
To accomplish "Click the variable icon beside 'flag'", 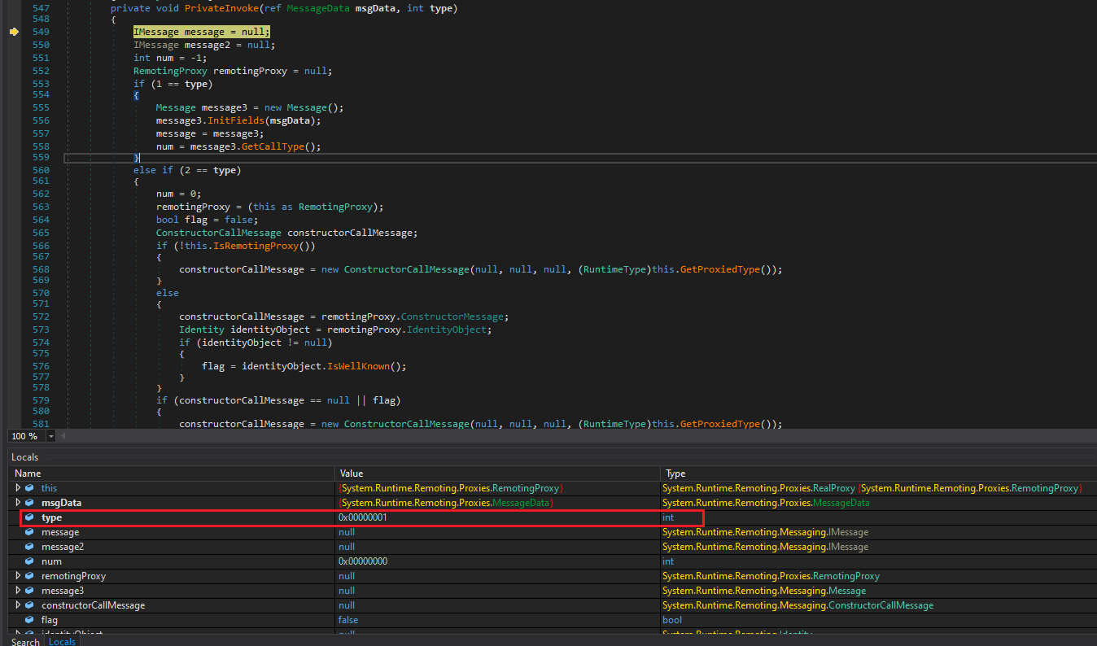I will (29, 620).
